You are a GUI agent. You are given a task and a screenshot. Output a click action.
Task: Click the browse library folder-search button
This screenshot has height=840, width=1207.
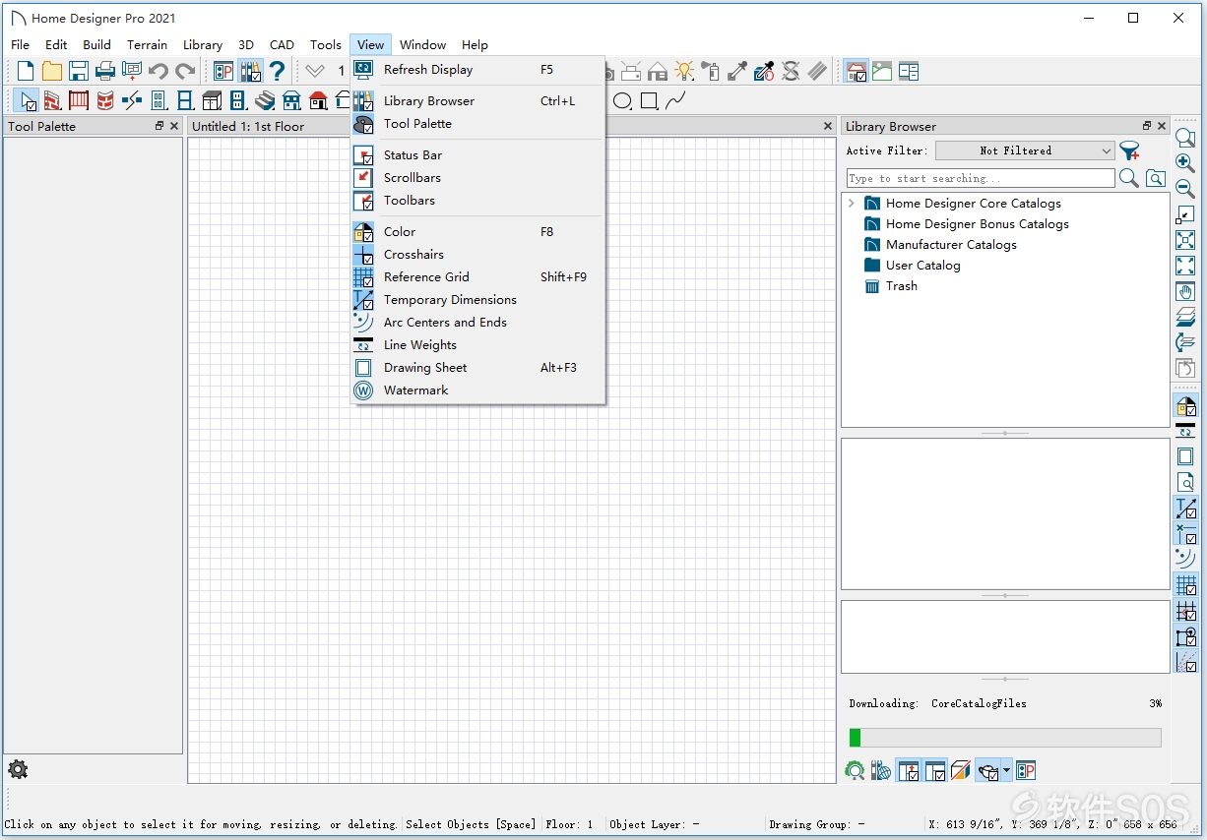pos(1156,178)
